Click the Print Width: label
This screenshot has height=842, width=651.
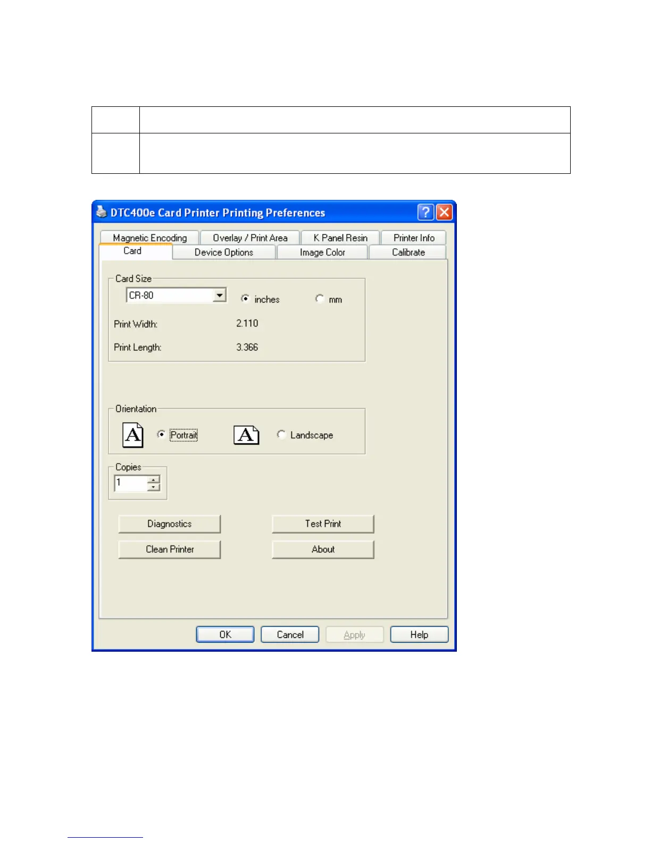136,324
